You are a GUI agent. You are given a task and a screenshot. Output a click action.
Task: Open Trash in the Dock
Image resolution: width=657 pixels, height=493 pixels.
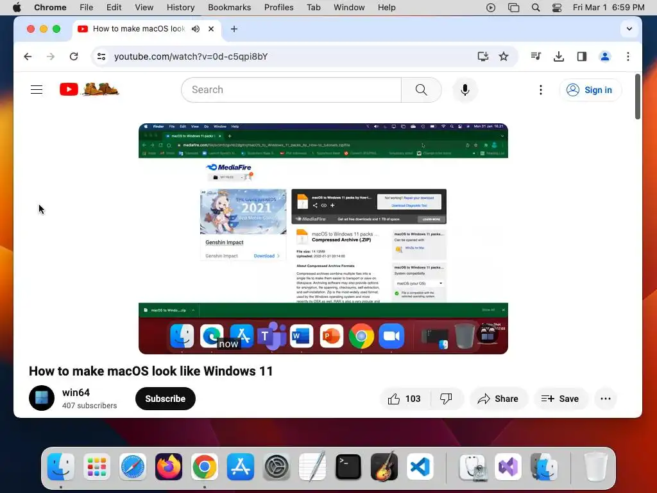(595, 467)
